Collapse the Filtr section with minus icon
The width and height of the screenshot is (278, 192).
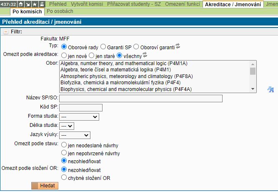coord(6,31)
